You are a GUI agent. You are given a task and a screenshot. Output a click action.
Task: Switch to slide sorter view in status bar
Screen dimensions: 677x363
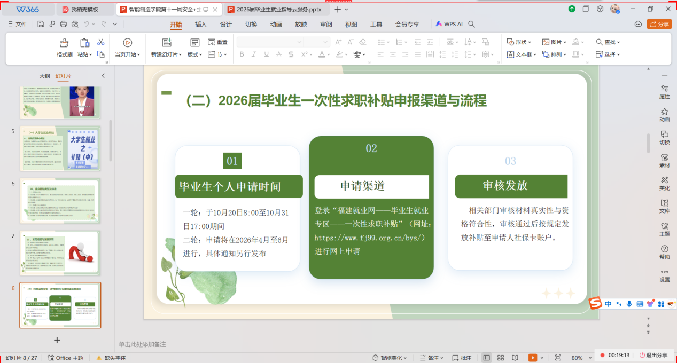[501, 358]
